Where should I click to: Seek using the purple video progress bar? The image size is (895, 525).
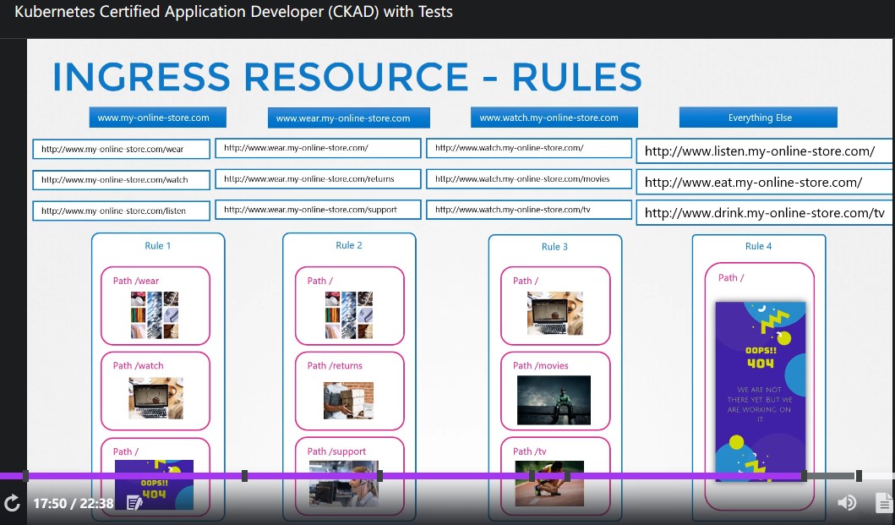tap(401, 475)
